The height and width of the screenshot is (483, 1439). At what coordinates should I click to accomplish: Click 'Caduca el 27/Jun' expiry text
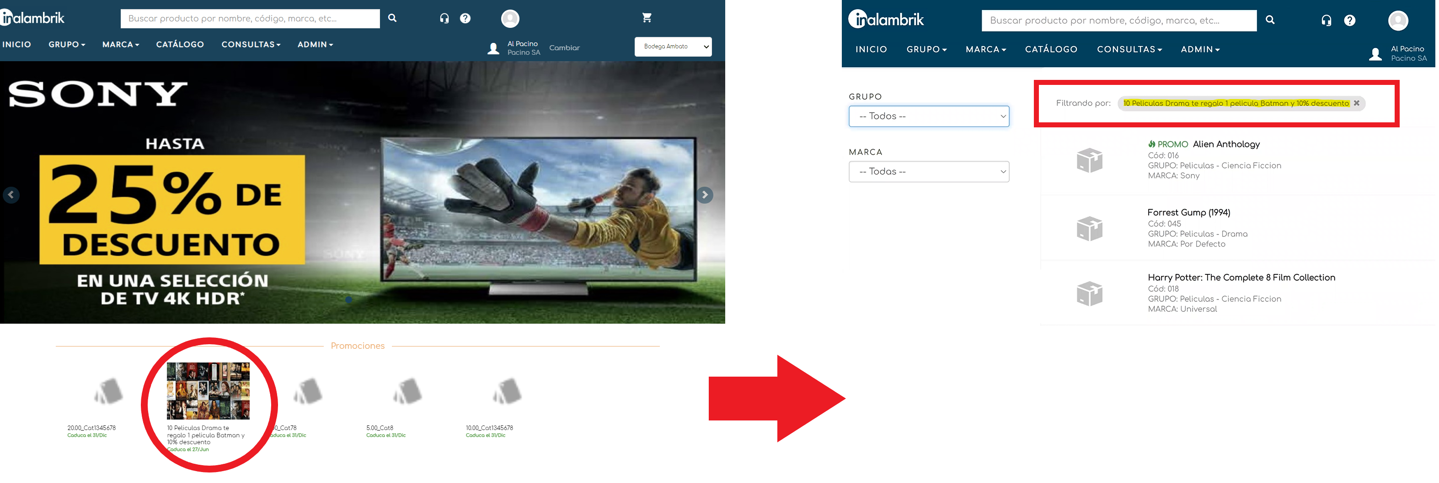tap(187, 450)
